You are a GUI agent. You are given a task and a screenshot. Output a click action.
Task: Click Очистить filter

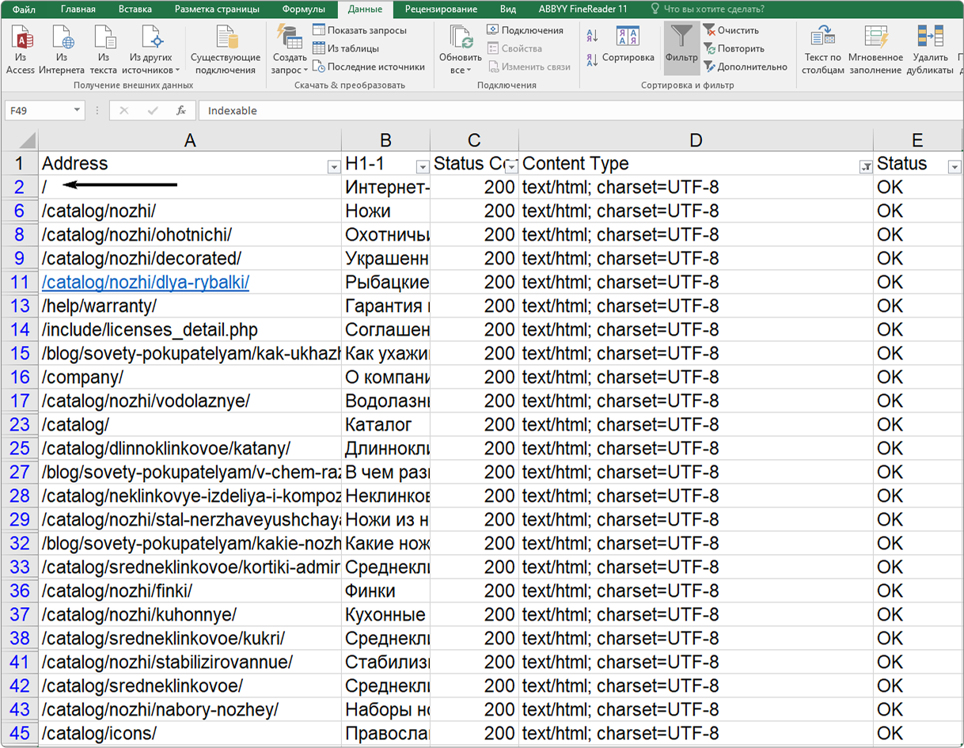click(x=731, y=30)
